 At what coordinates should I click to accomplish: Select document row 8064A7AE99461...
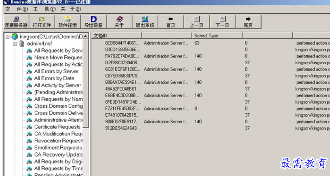[210, 82]
